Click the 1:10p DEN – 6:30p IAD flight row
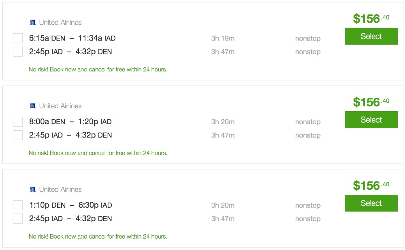405x250 pixels. 70,205
